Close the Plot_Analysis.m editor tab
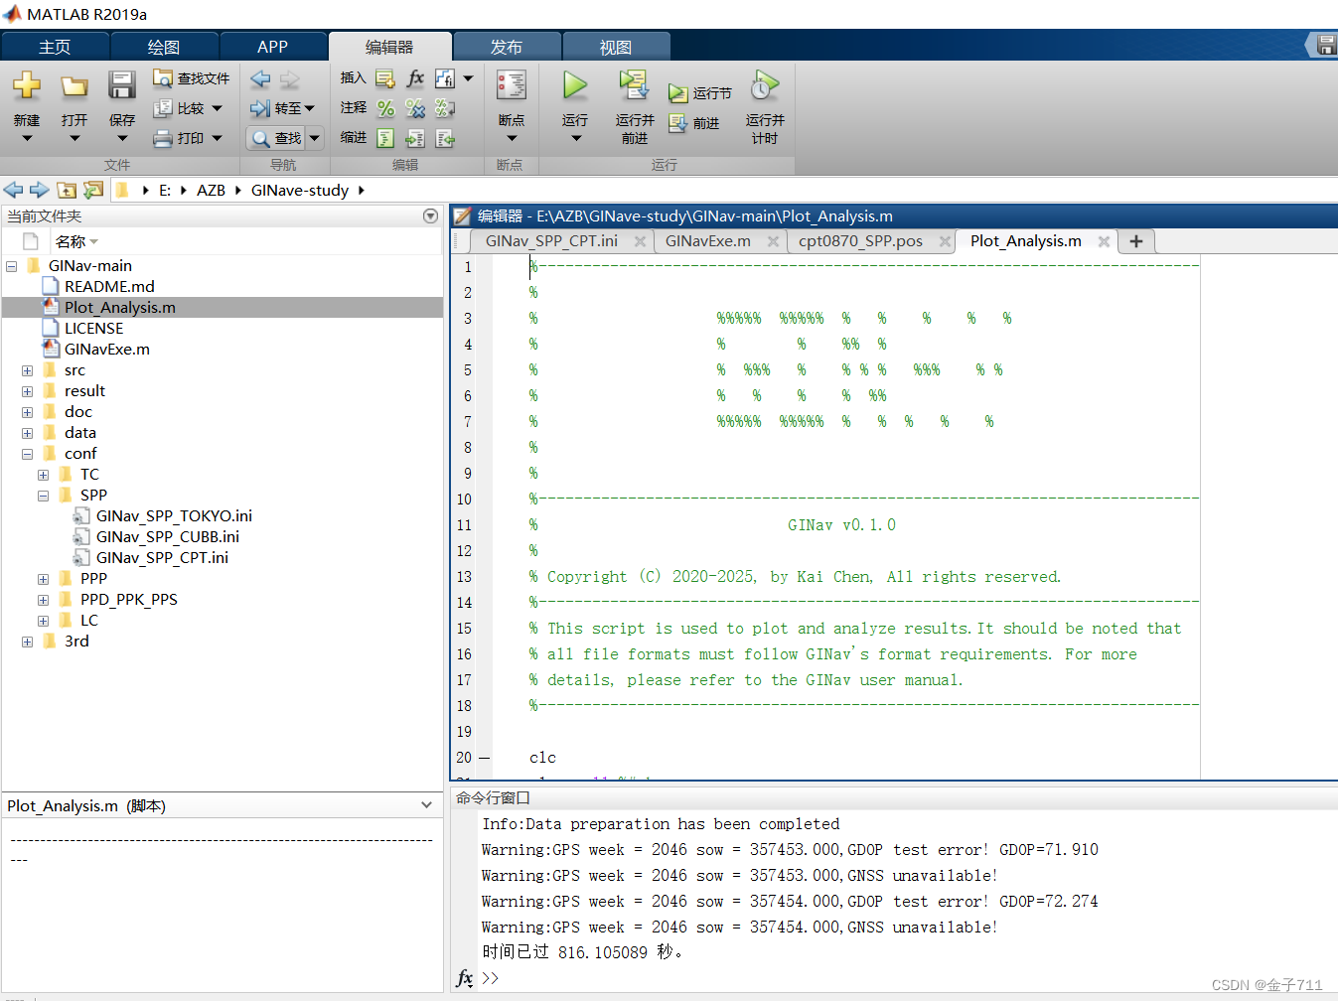The width and height of the screenshot is (1338, 1001). 1104,241
